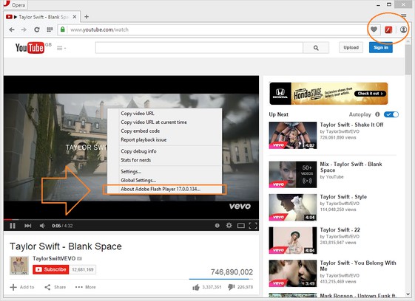Mute the video volume
The width and height of the screenshot is (415, 301).
tap(42, 226)
